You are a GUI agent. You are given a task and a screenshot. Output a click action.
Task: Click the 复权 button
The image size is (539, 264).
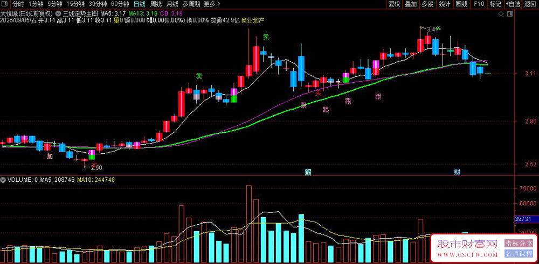(x=394, y=4)
